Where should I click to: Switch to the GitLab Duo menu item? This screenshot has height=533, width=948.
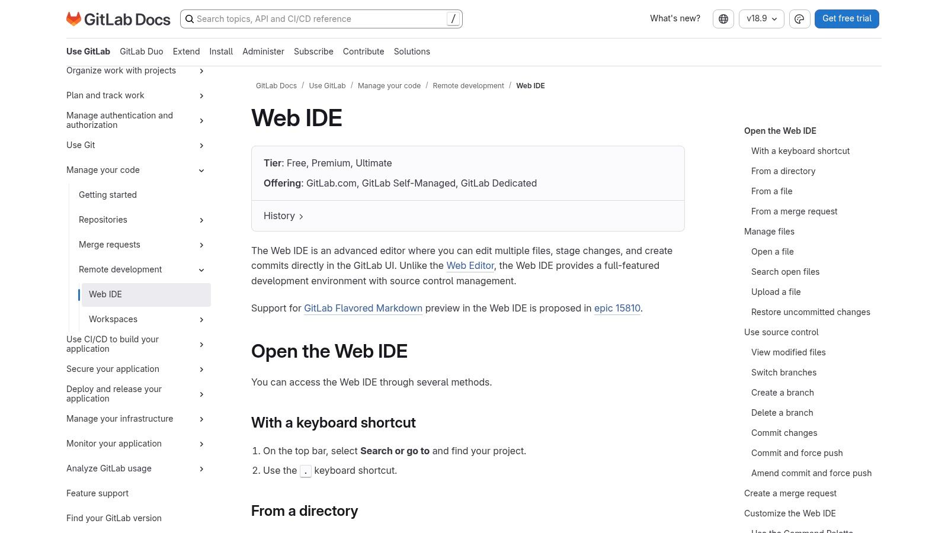tap(142, 52)
